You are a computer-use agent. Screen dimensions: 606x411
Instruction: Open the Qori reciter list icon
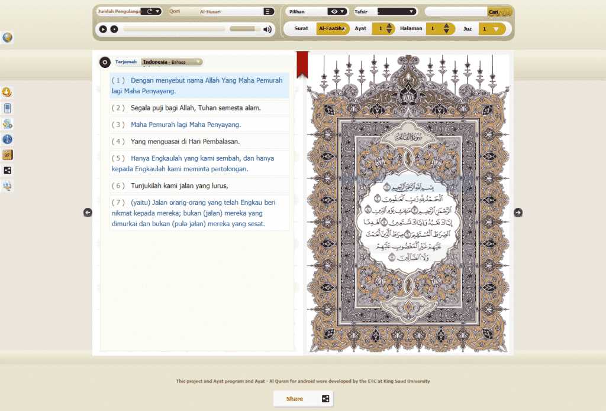point(268,12)
